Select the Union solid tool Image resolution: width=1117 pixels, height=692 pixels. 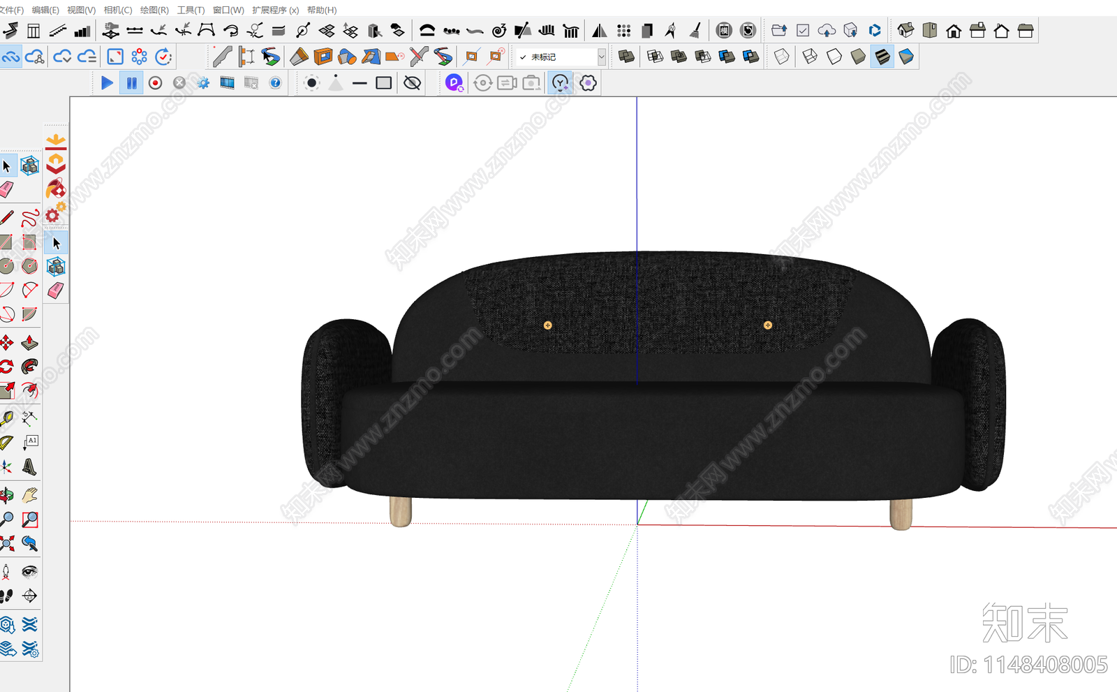[x=679, y=57]
